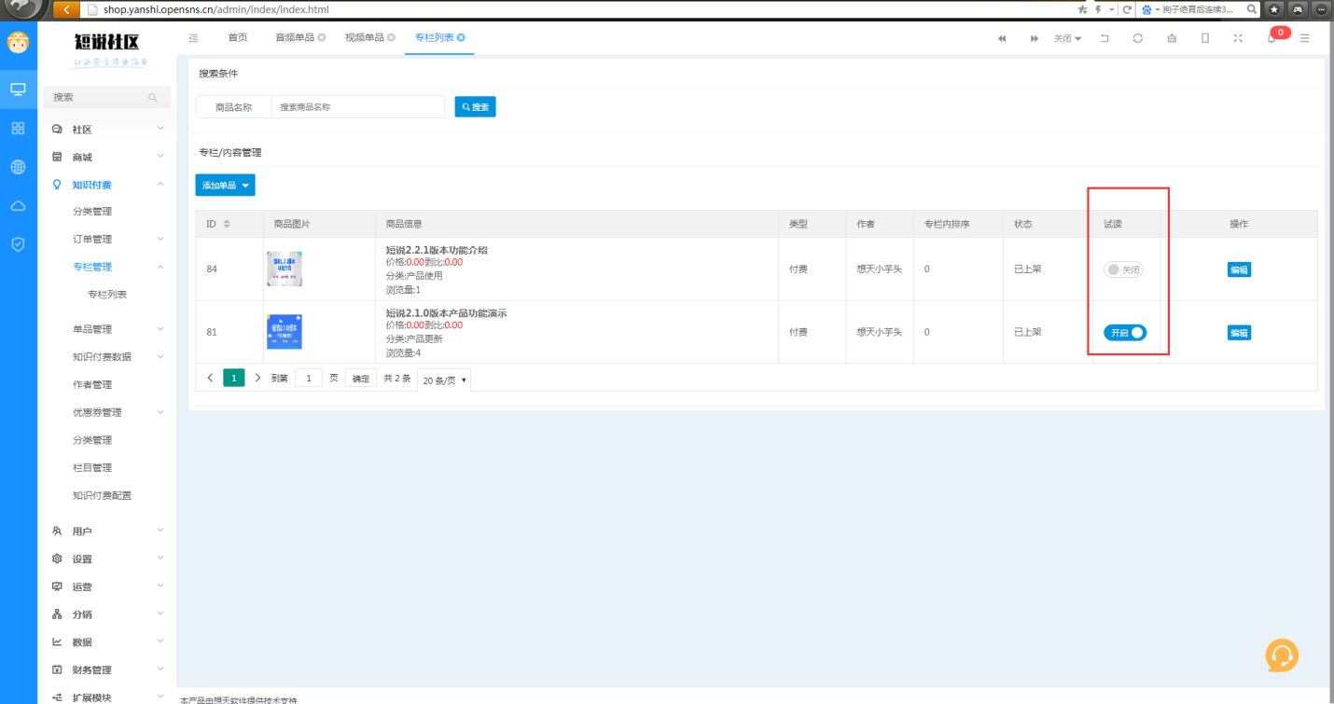1334x704 pixels.
Task: Open 专栏列表 in the sidebar
Action: (x=107, y=295)
